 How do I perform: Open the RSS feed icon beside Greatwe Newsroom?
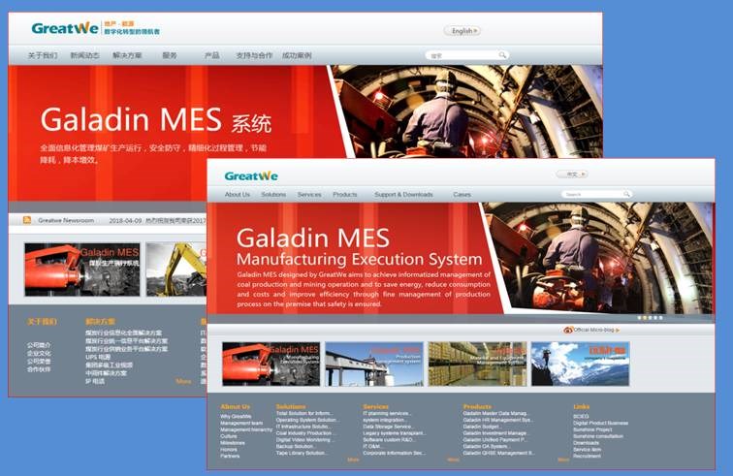[27, 220]
